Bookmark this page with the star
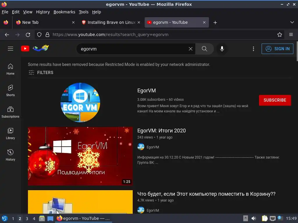This screenshot has height=223, width=298. click(x=280, y=35)
